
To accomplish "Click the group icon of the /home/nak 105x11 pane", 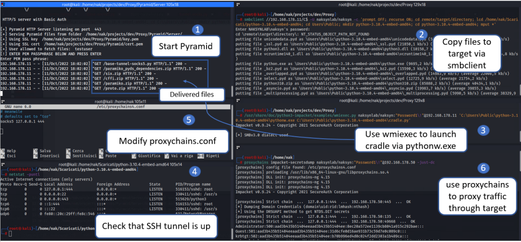I will (3, 101).
